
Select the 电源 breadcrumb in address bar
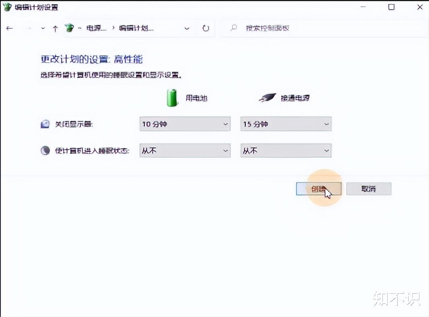[96, 28]
